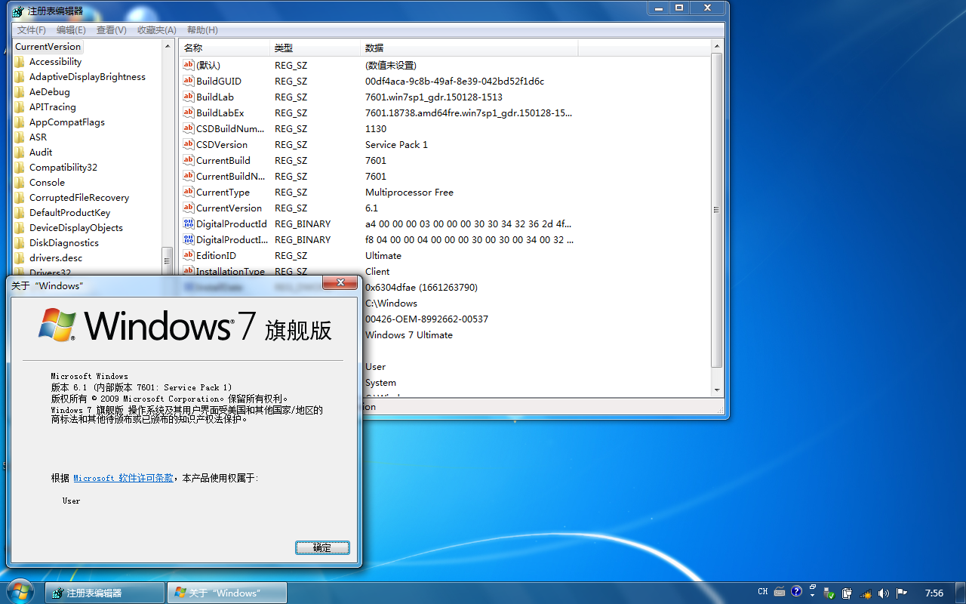Open the network signal tray icon
This screenshot has height=604, width=966.
tap(866, 593)
